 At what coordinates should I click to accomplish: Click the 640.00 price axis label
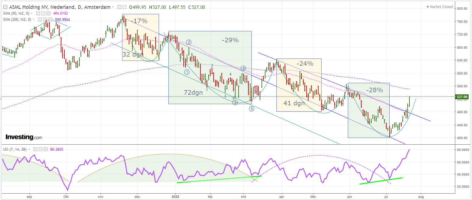[462, 60]
